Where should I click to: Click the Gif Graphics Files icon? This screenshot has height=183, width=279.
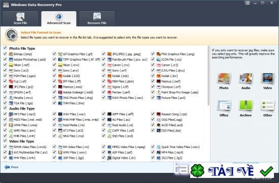(60, 54)
